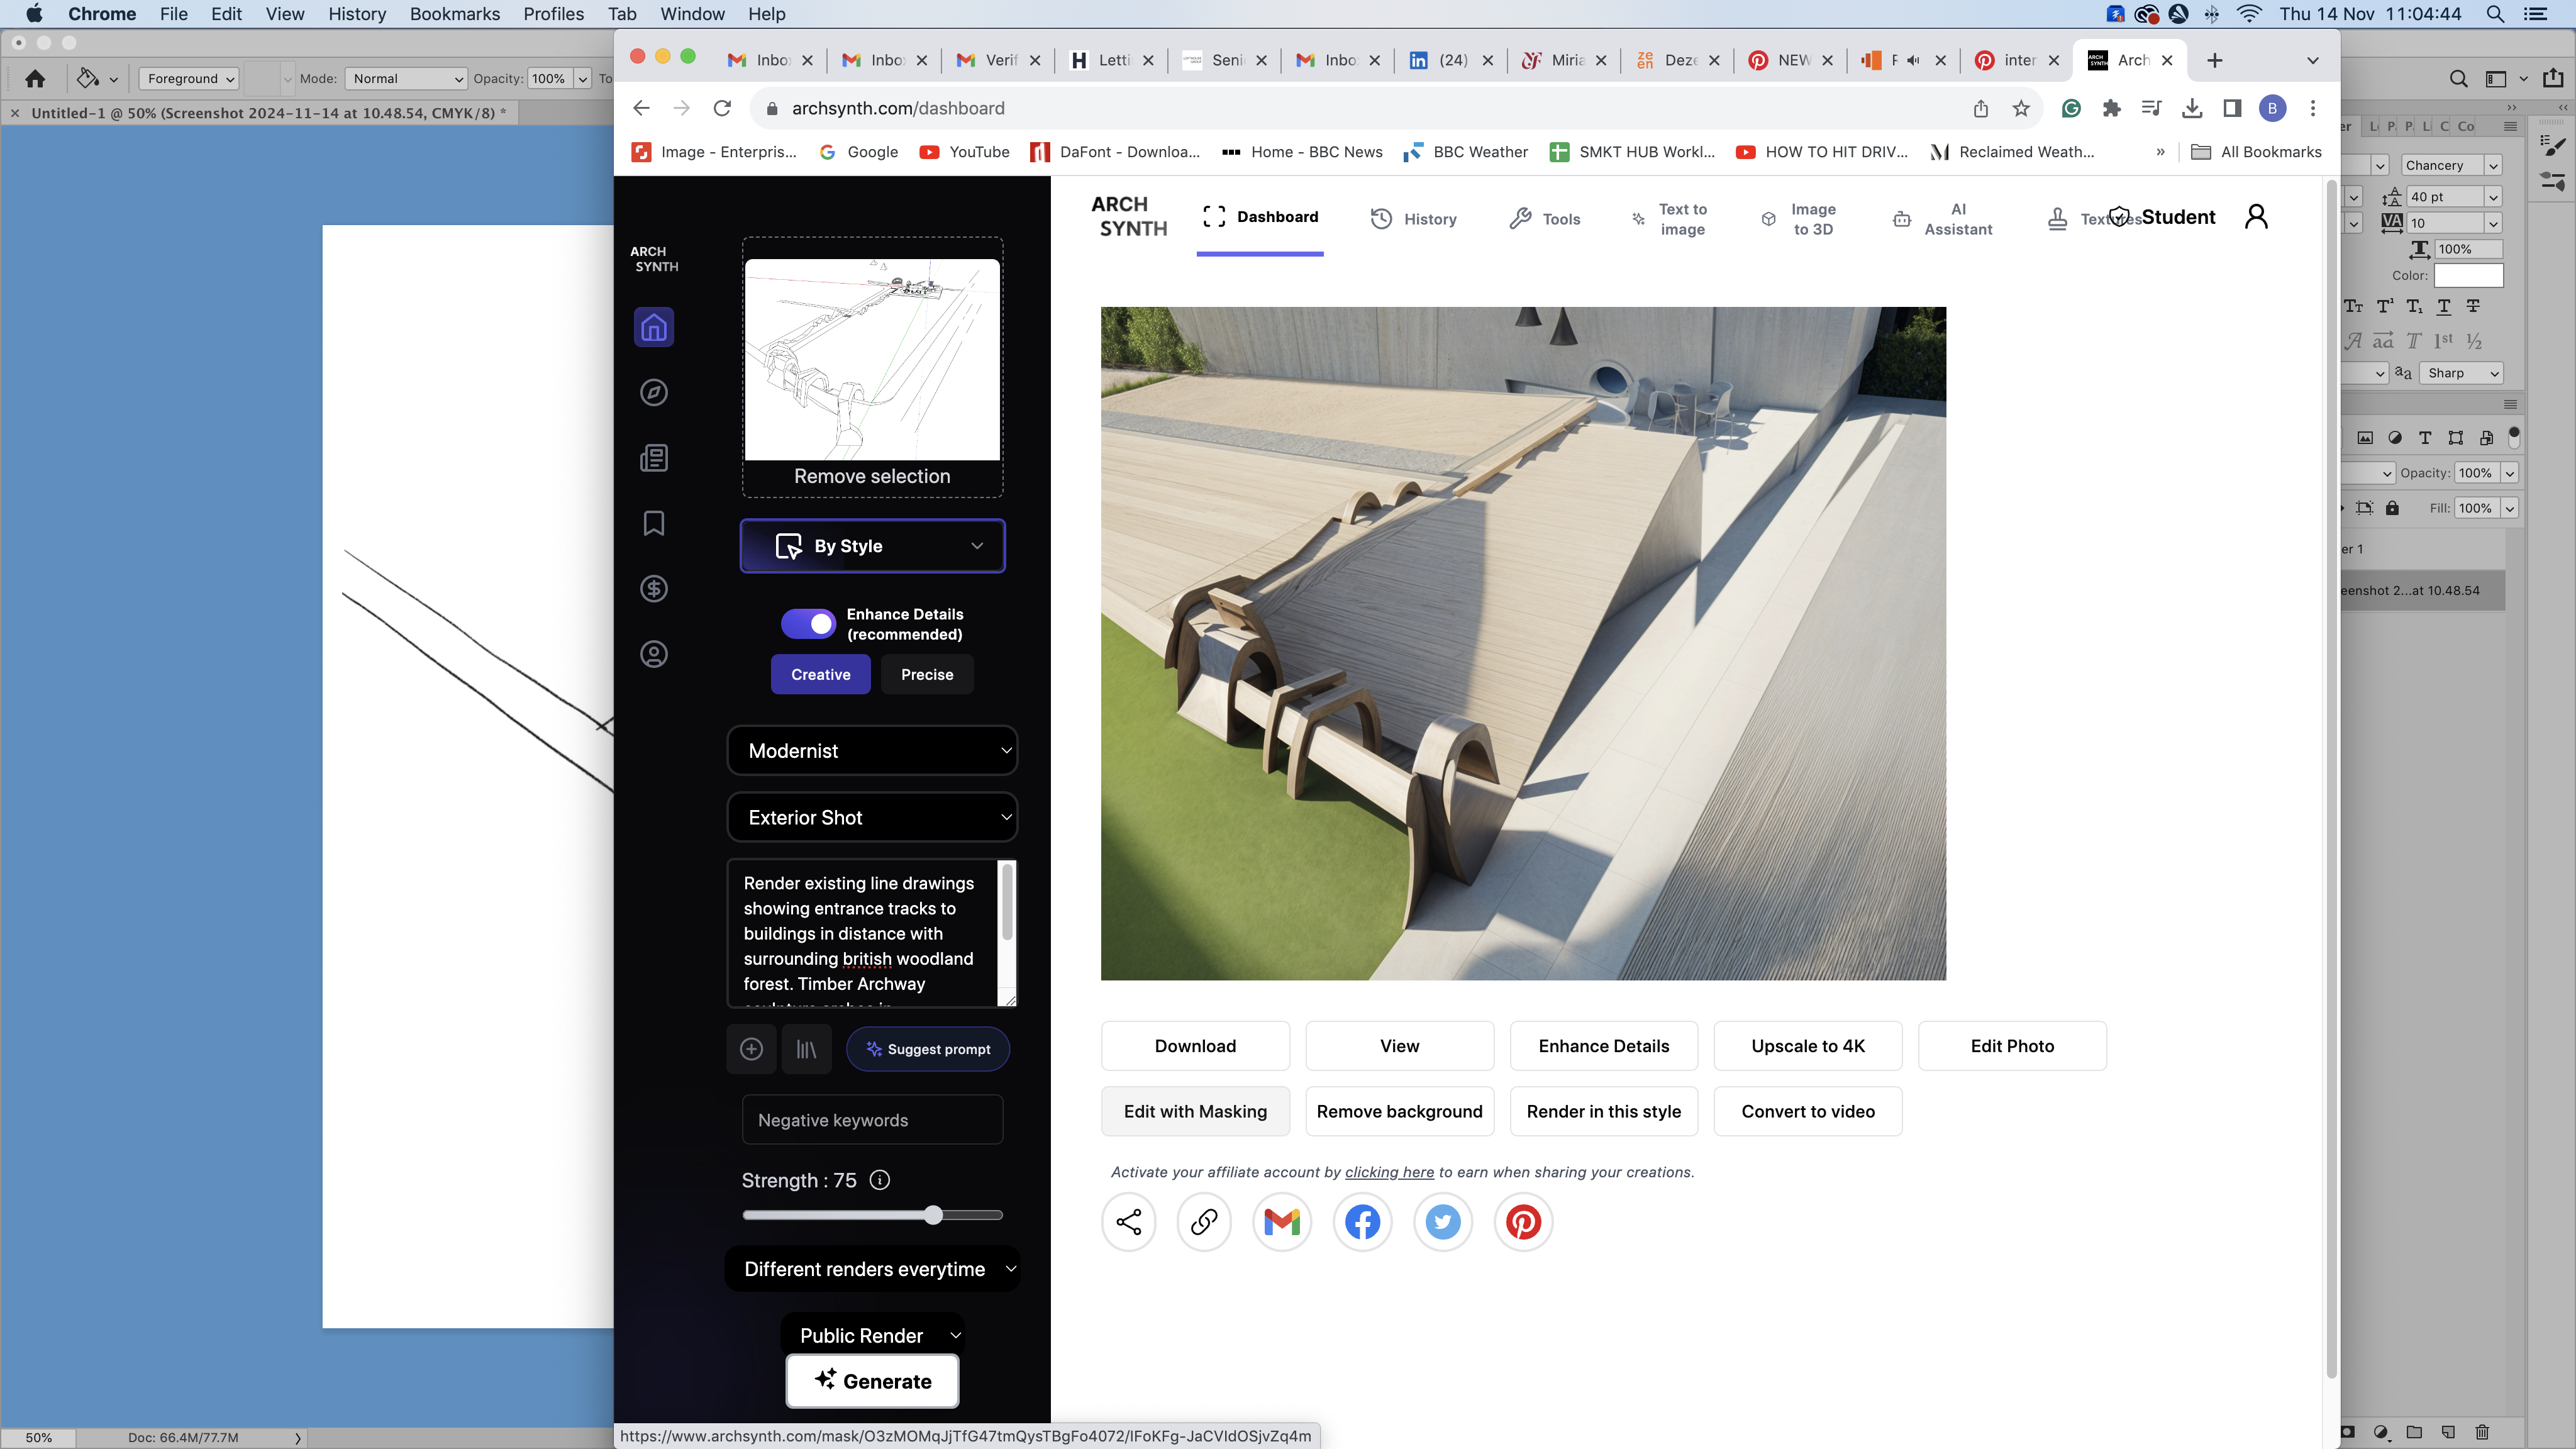Click Photoshop home icon in options bar
The image size is (2576, 1449).
pos(35,78)
